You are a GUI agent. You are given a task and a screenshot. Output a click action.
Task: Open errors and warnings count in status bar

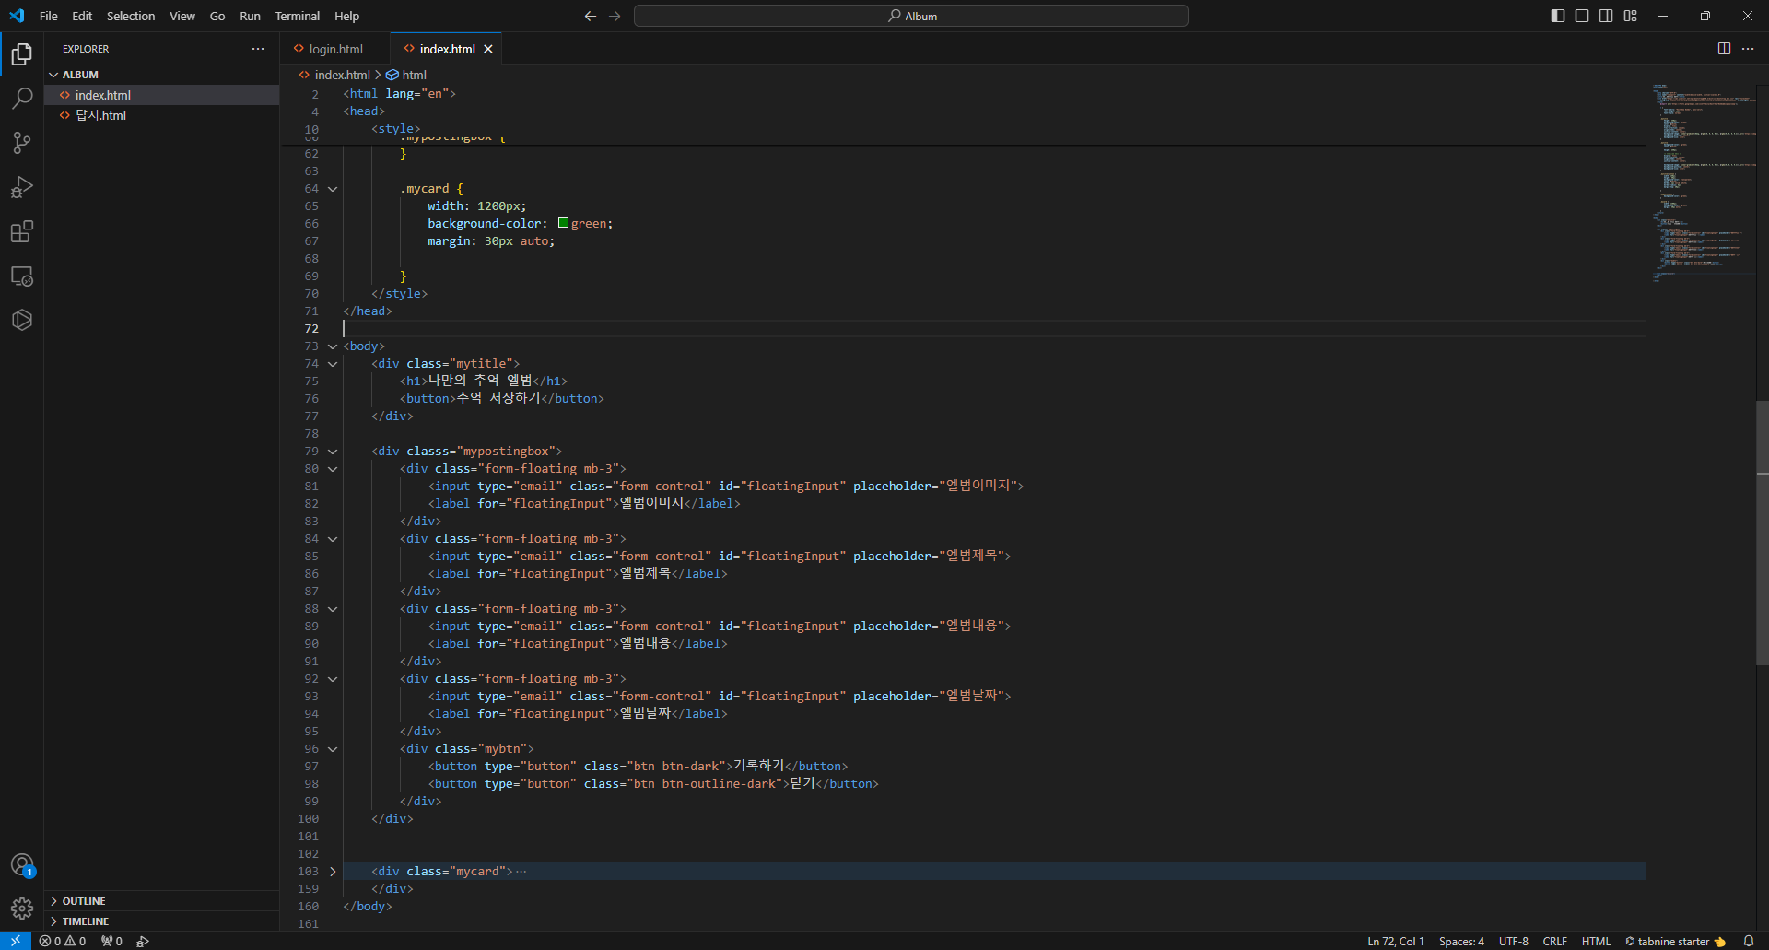(63, 941)
